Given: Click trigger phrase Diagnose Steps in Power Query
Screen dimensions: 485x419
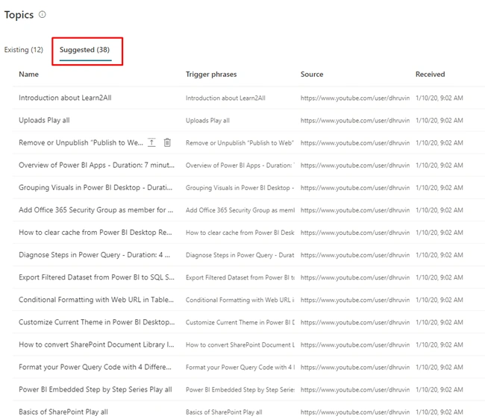Looking at the screenshot, I should tap(240, 255).
